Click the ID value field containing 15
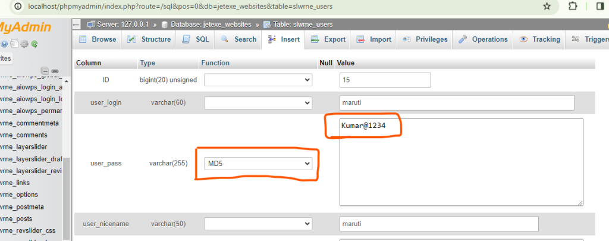This screenshot has height=241, width=609. pyautogui.click(x=385, y=80)
